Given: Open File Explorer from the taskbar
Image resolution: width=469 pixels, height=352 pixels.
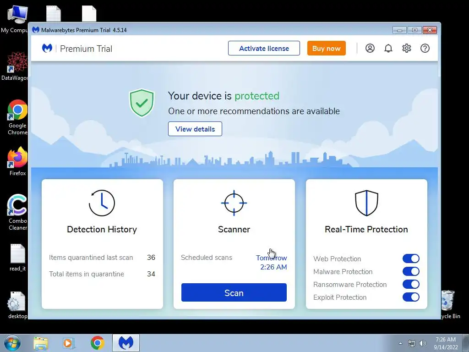Looking at the screenshot, I should tap(41, 343).
